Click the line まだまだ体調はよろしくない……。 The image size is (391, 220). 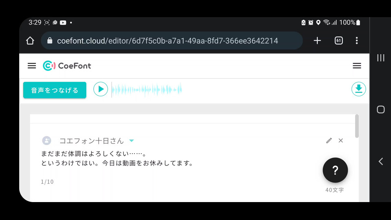[94, 154]
